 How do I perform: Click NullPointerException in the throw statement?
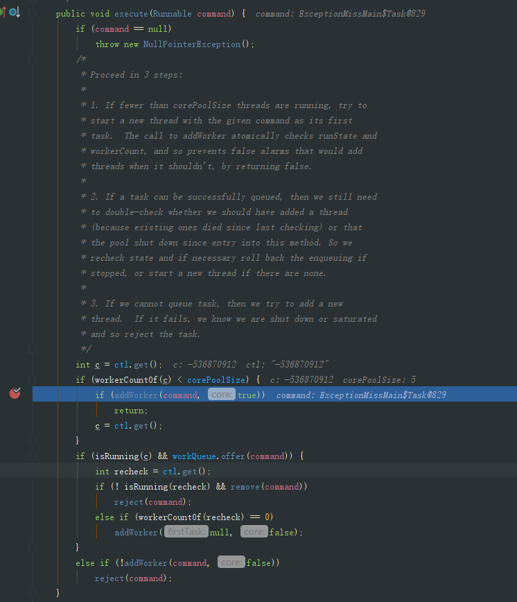pyautogui.click(x=192, y=44)
